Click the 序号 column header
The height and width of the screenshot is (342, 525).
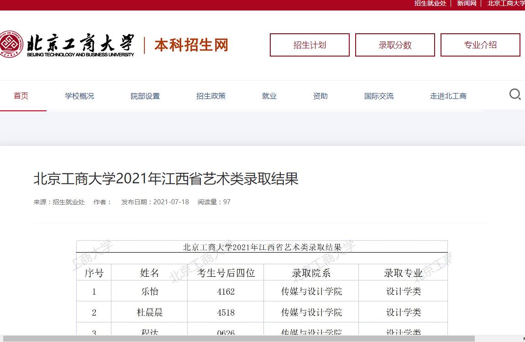(94, 273)
